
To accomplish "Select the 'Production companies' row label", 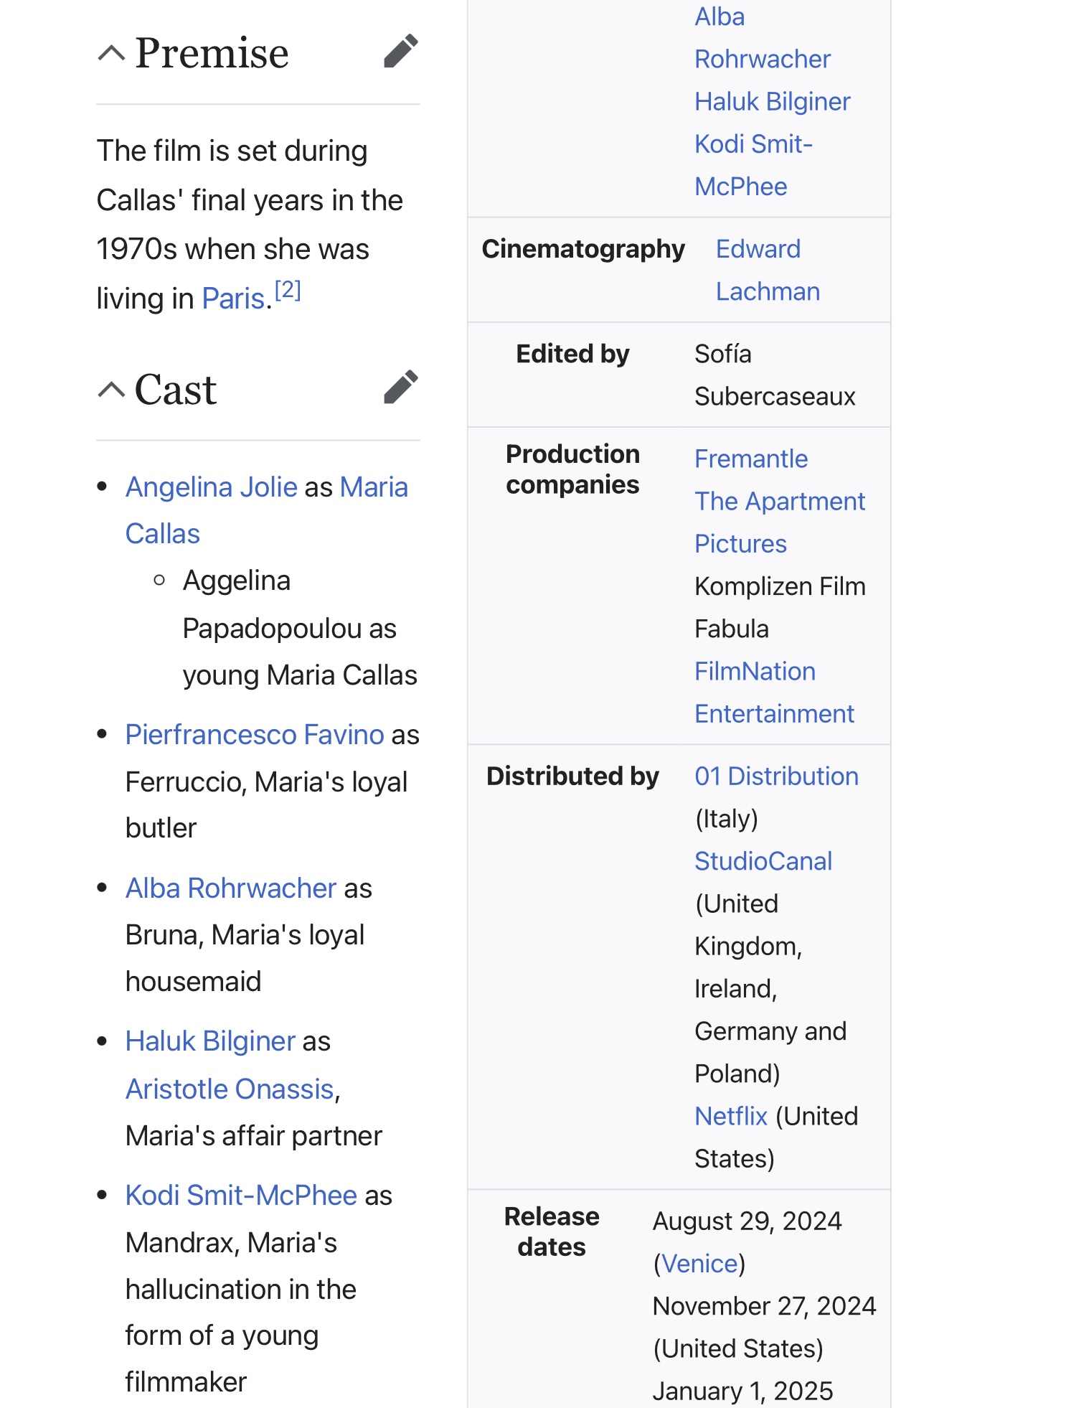I will pyautogui.click(x=572, y=469).
